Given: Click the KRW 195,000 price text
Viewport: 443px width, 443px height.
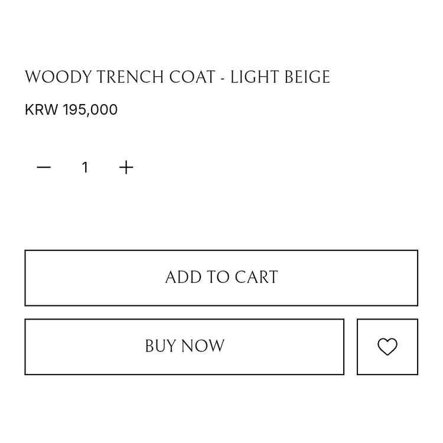Looking at the screenshot, I should (x=71, y=110).
